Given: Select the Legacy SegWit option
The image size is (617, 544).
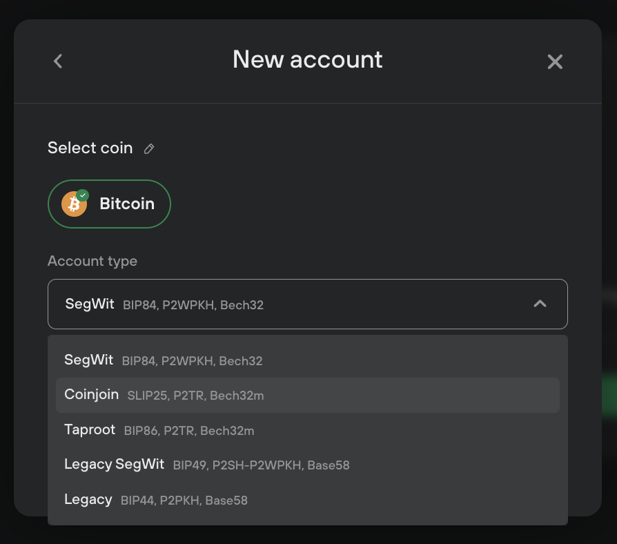Looking at the screenshot, I should [x=308, y=465].
